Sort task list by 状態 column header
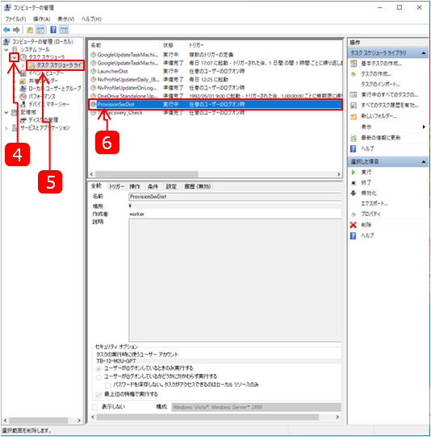This screenshot has height=437, width=431. tap(173, 45)
